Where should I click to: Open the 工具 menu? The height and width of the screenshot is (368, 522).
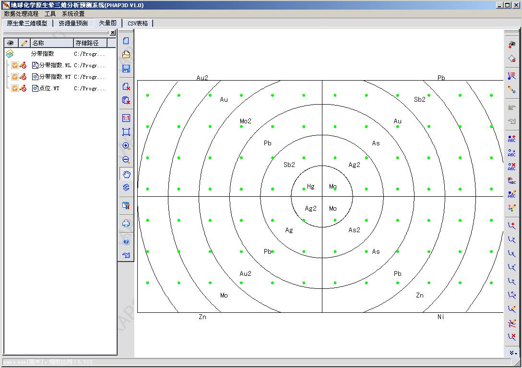coord(50,13)
